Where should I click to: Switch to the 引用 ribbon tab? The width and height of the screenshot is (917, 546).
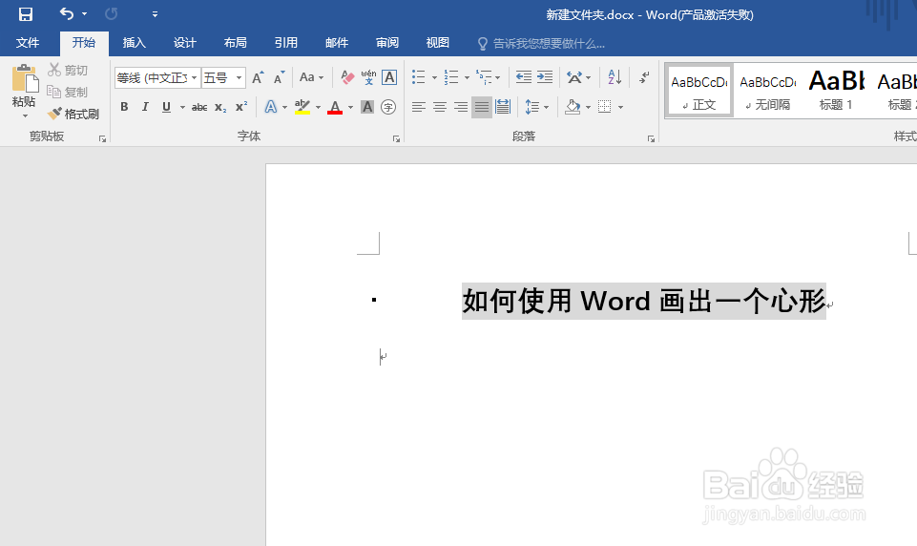pos(286,43)
